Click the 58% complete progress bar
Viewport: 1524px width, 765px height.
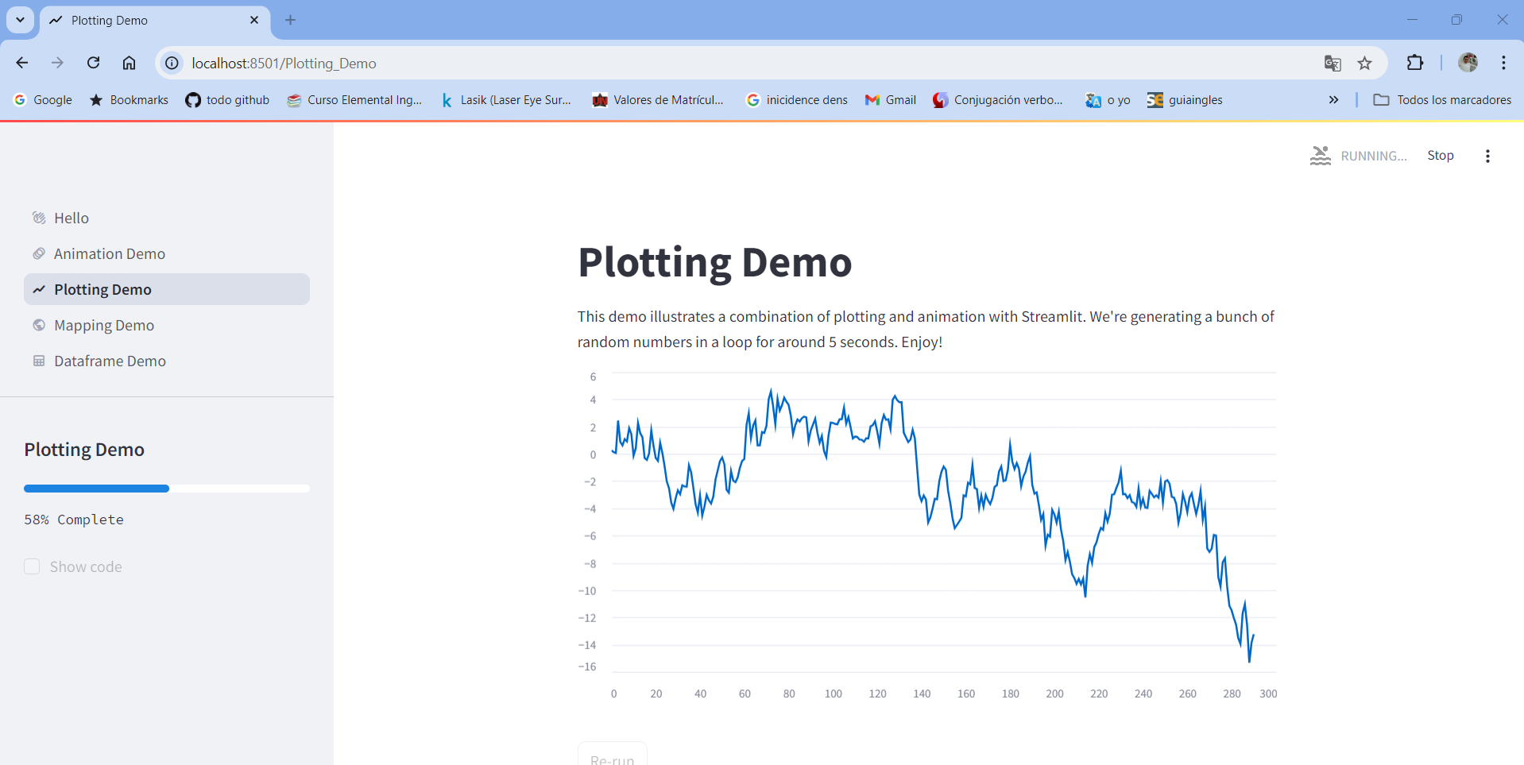pos(167,489)
